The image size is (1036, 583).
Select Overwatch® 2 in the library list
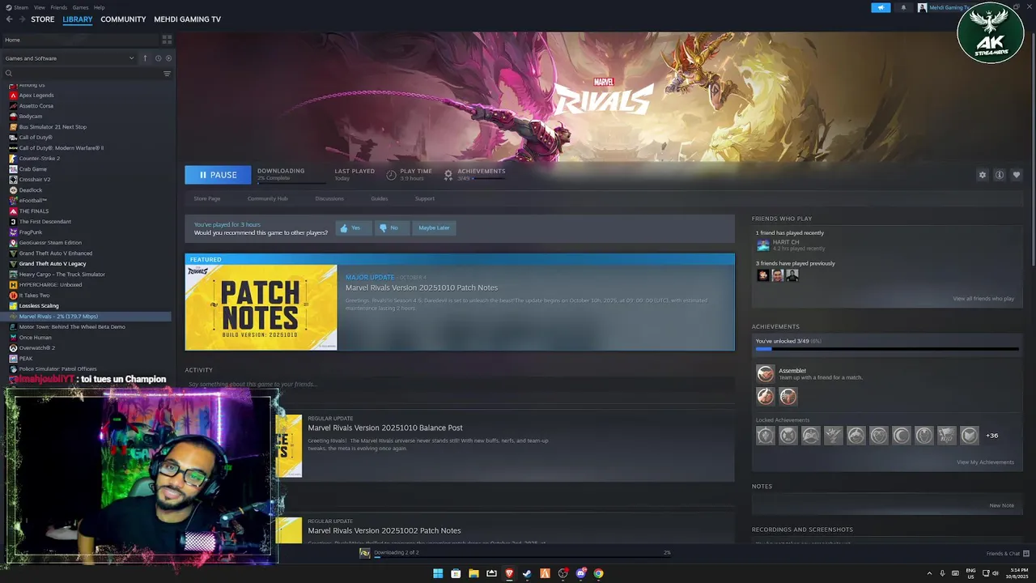[x=36, y=348]
